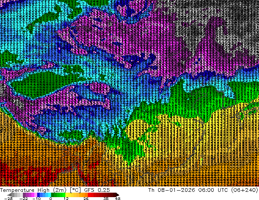259x200 pixels.
Task: Click the dark green swatch right of 0
Action: click(x=53, y=195)
